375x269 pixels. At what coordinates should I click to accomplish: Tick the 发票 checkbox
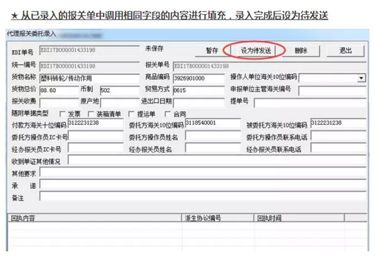point(62,114)
